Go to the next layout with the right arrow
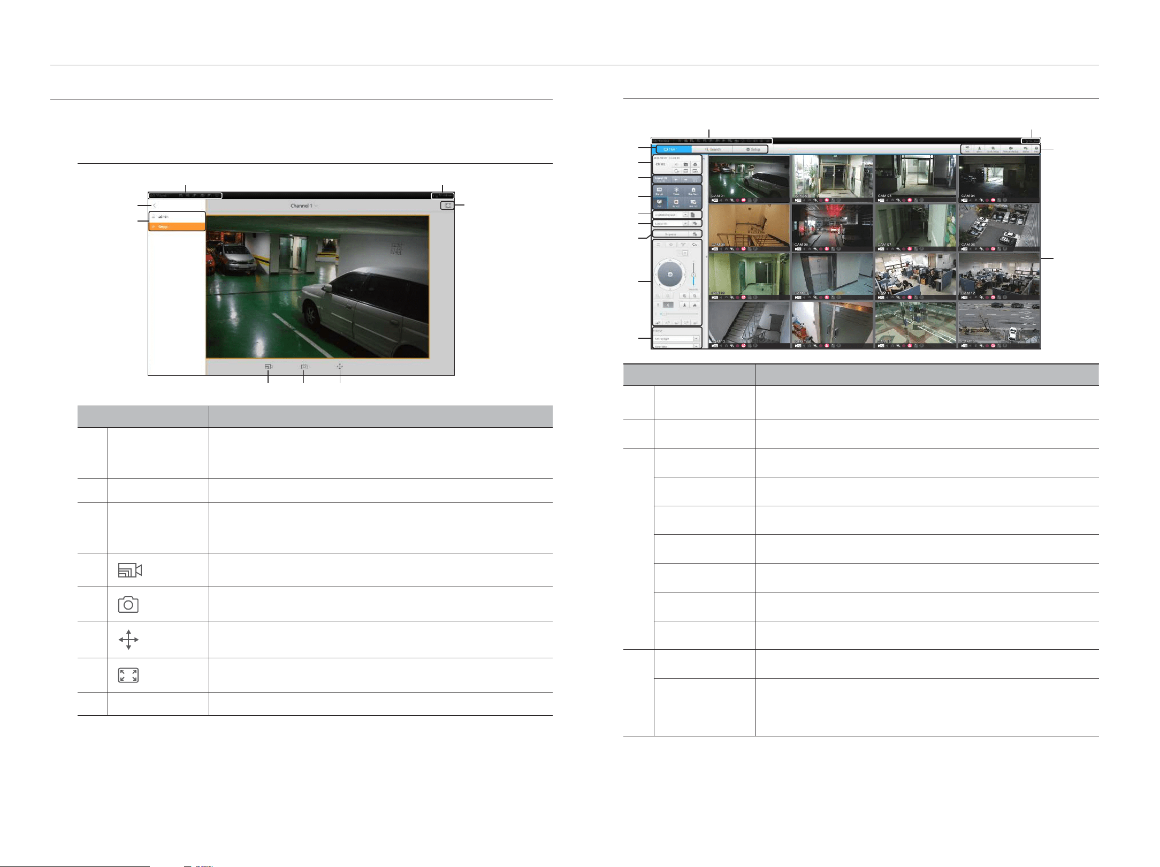The height and width of the screenshot is (867, 1160). point(685,180)
